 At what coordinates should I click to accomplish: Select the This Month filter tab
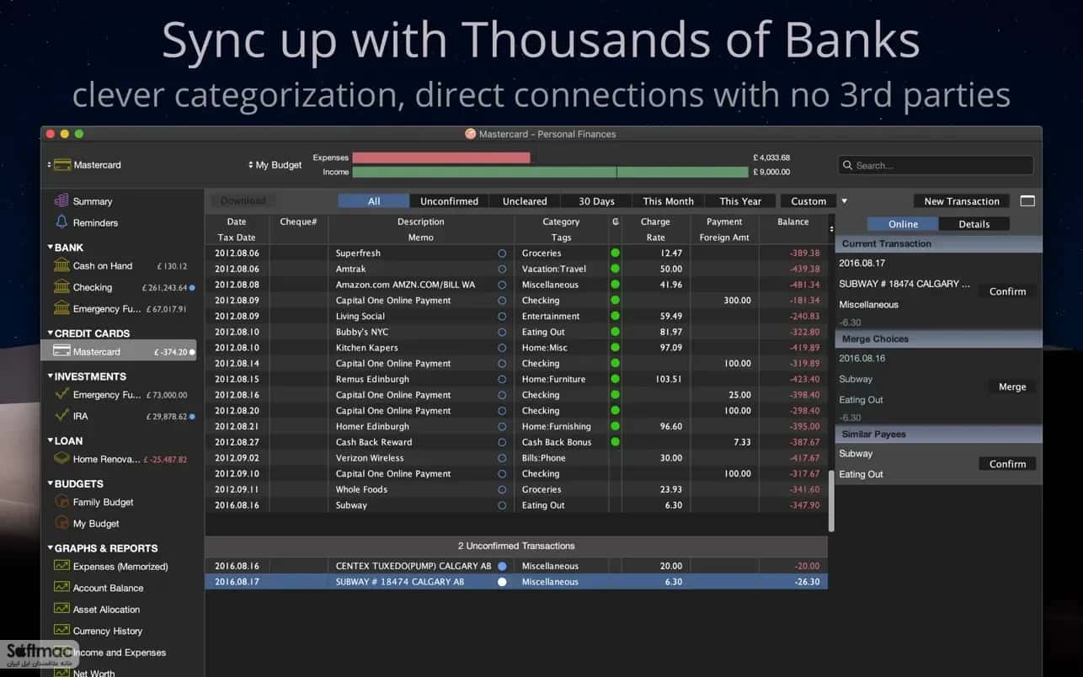coord(668,201)
